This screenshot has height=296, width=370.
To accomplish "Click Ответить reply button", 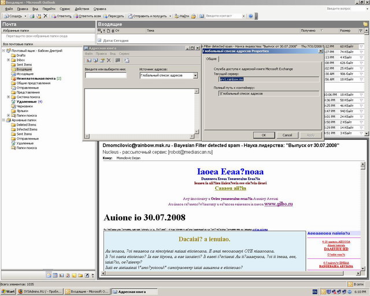I will [x=61, y=16].
